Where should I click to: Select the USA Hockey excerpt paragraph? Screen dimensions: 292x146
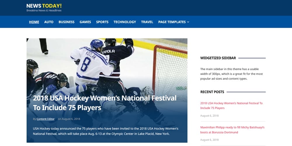(106, 131)
